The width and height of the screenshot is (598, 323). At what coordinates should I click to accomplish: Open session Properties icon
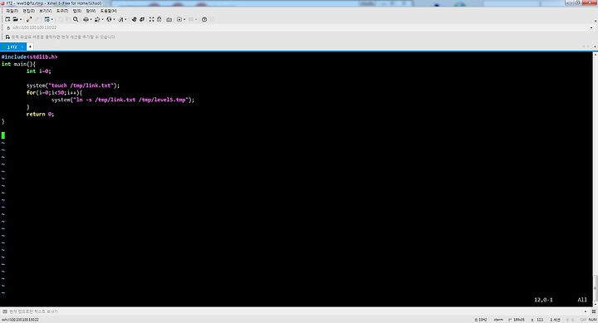(47, 19)
